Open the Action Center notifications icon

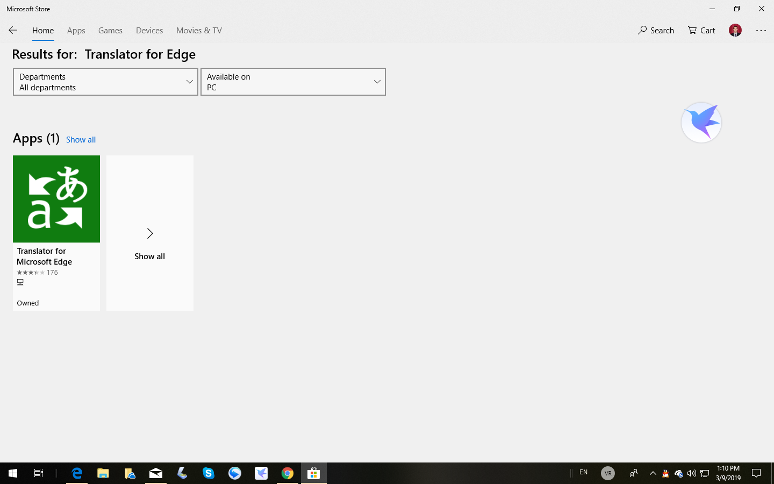point(756,473)
